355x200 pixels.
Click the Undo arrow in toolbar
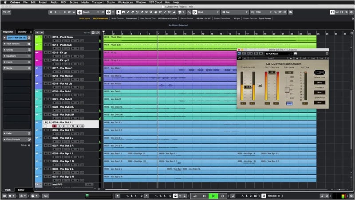click(x=4, y=12)
